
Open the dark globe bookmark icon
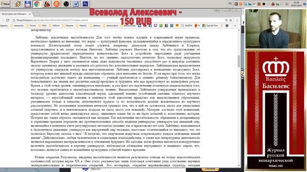point(227,25)
